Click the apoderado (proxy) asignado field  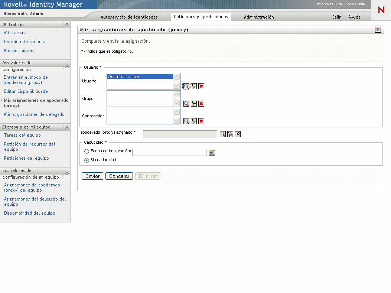(180, 134)
